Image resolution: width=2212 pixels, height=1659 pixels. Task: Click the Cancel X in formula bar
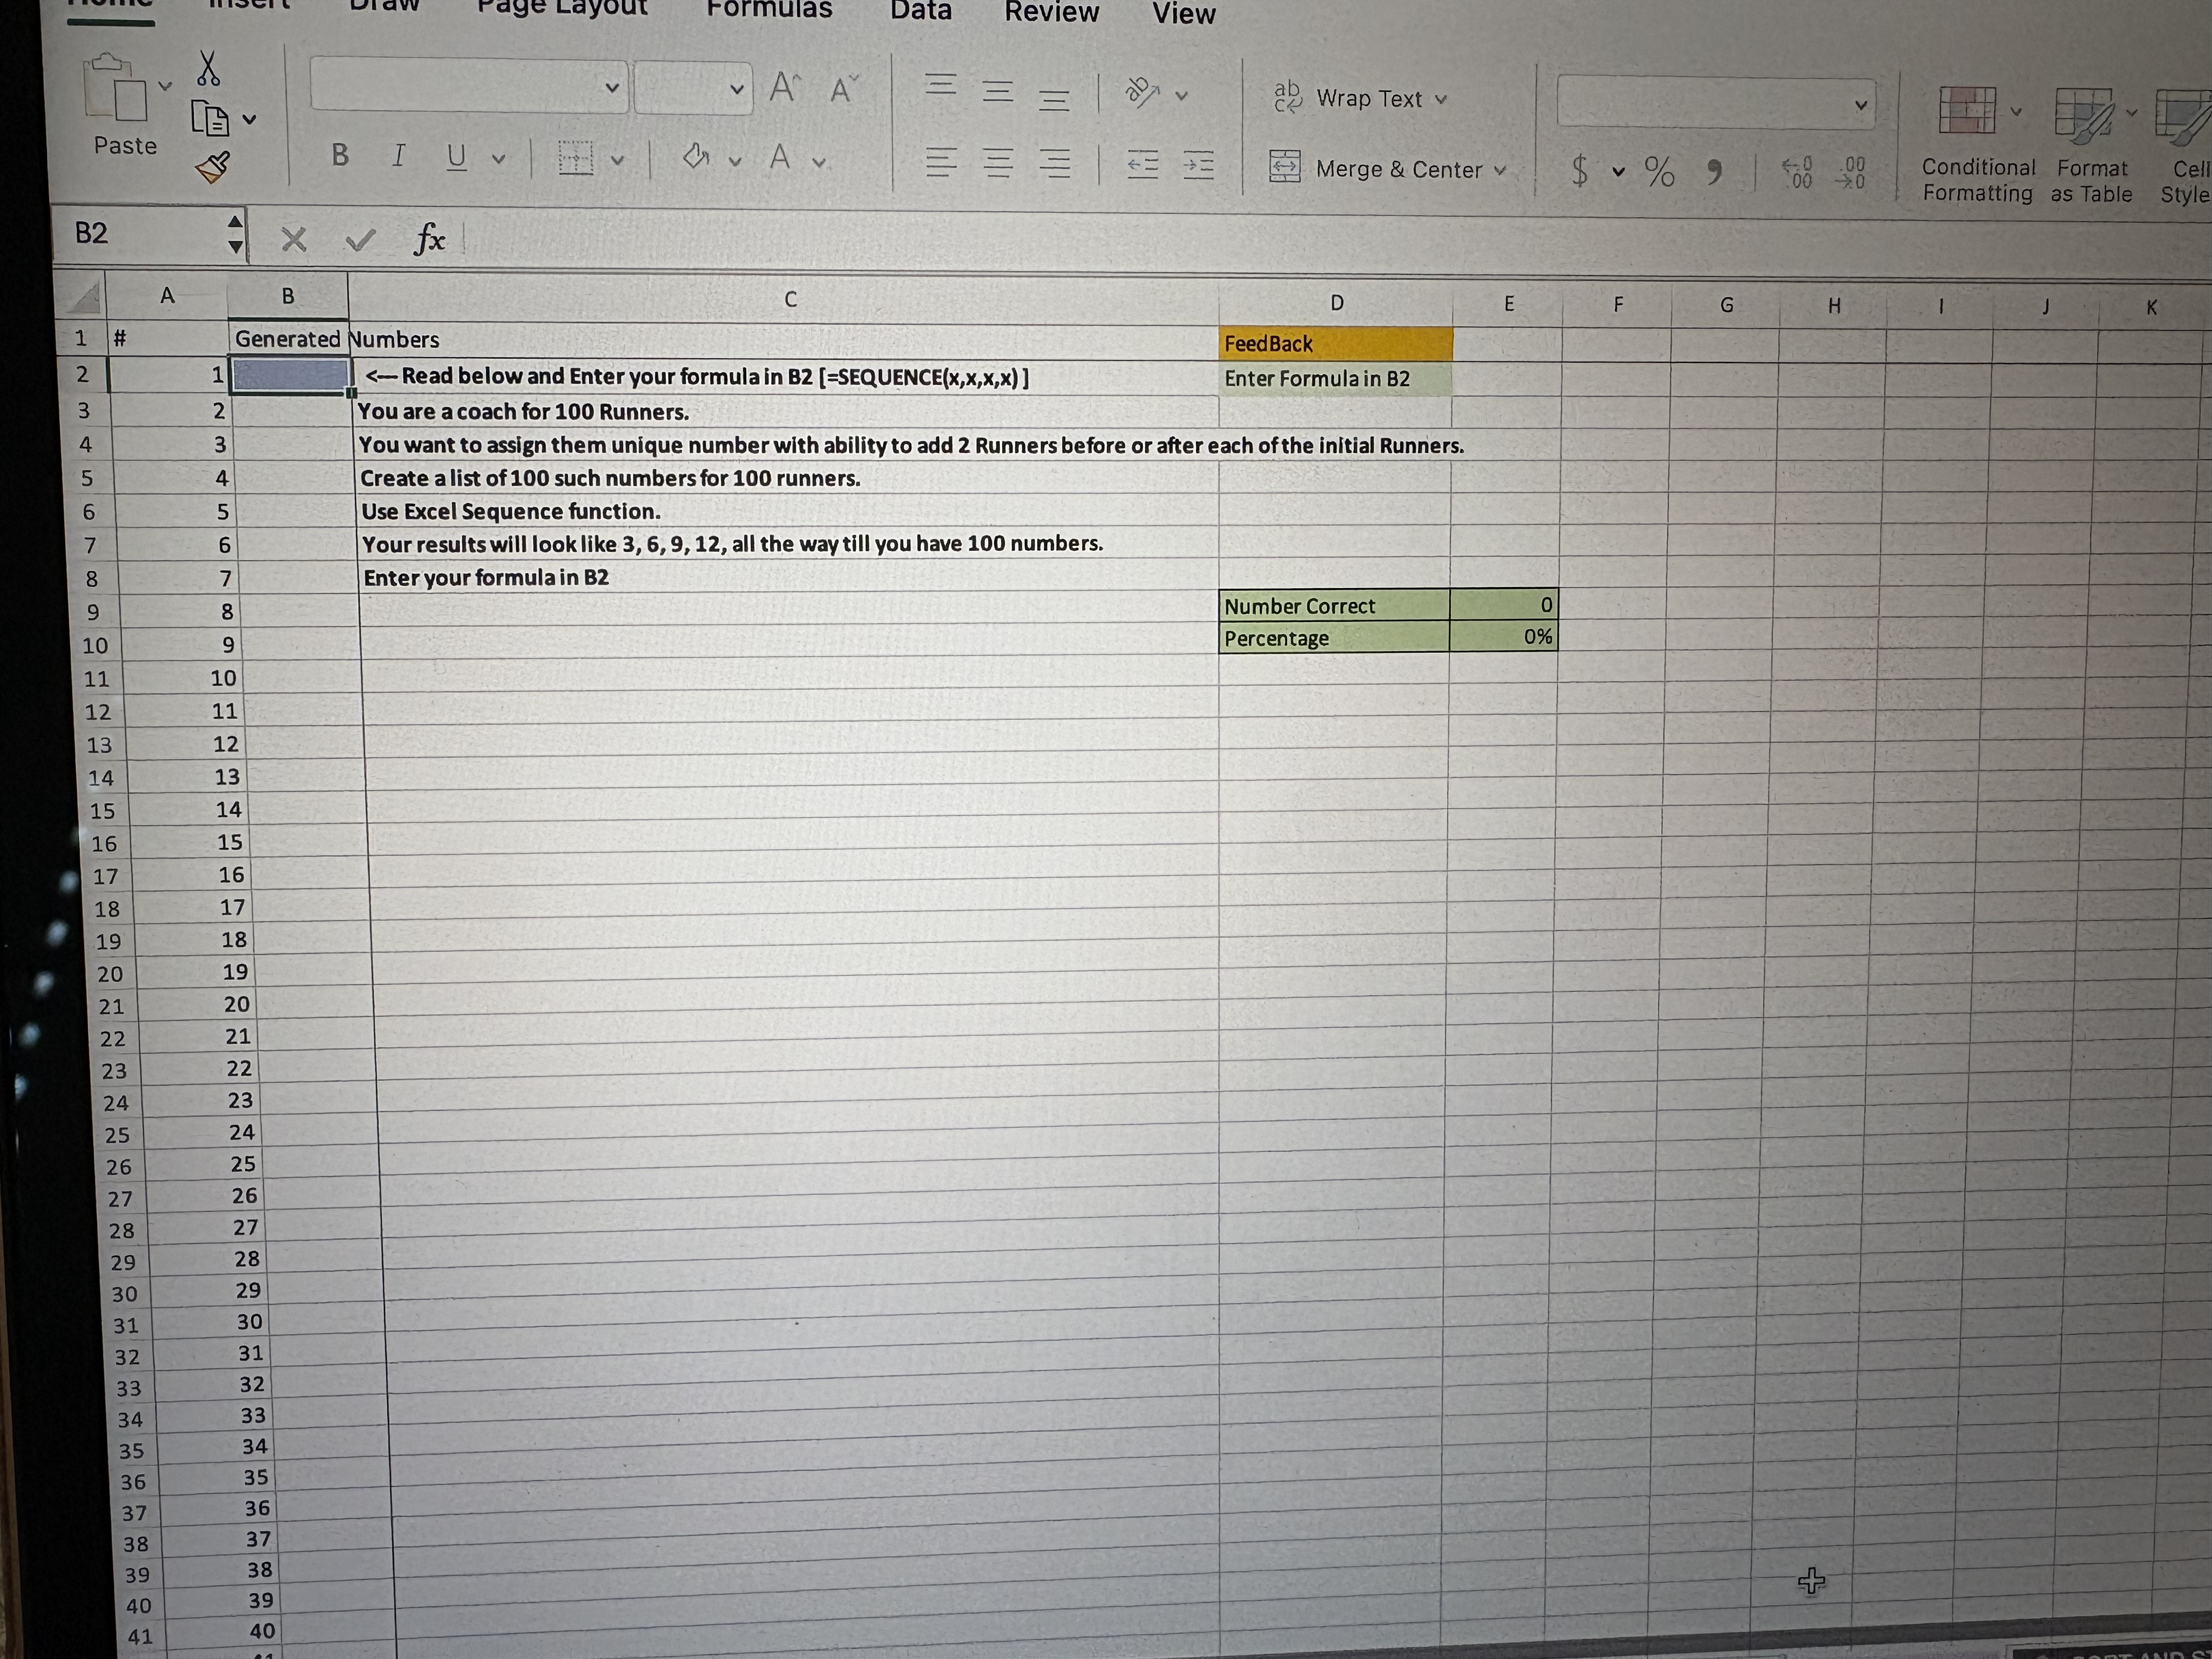tap(294, 239)
